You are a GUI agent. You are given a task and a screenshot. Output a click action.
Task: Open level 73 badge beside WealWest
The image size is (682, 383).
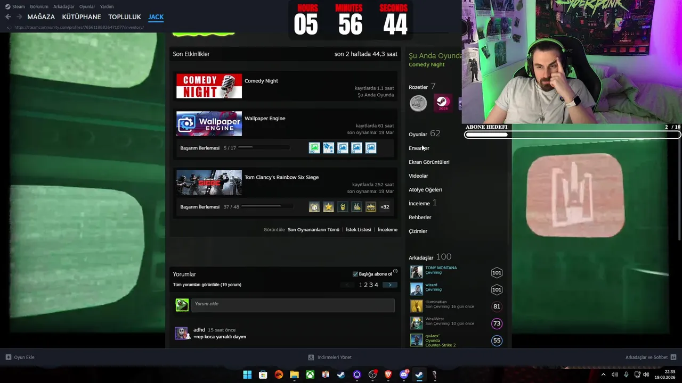pyautogui.click(x=497, y=323)
